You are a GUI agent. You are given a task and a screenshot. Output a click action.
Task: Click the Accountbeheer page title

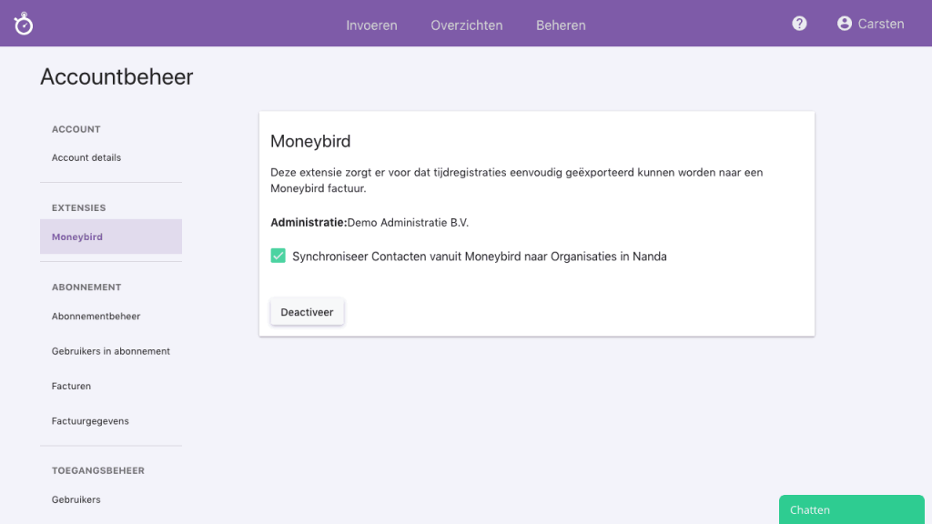click(116, 77)
